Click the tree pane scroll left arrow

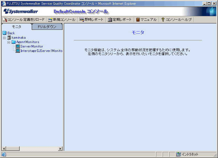(x=4, y=149)
